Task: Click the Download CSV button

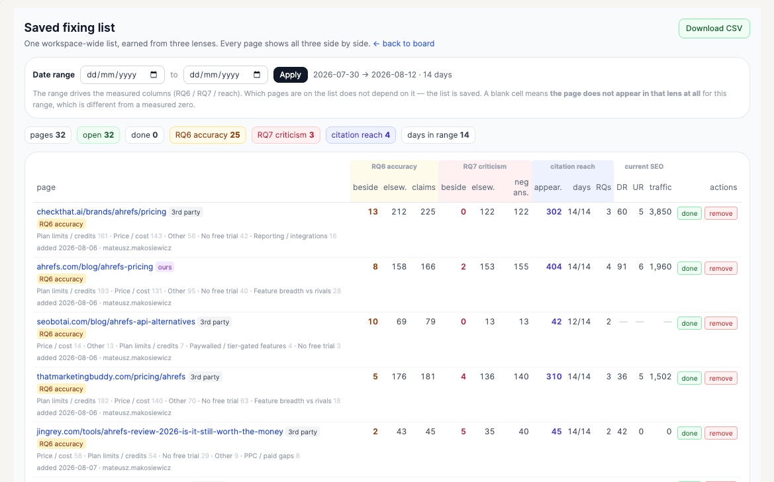Action: pyautogui.click(x=714, y=28)
